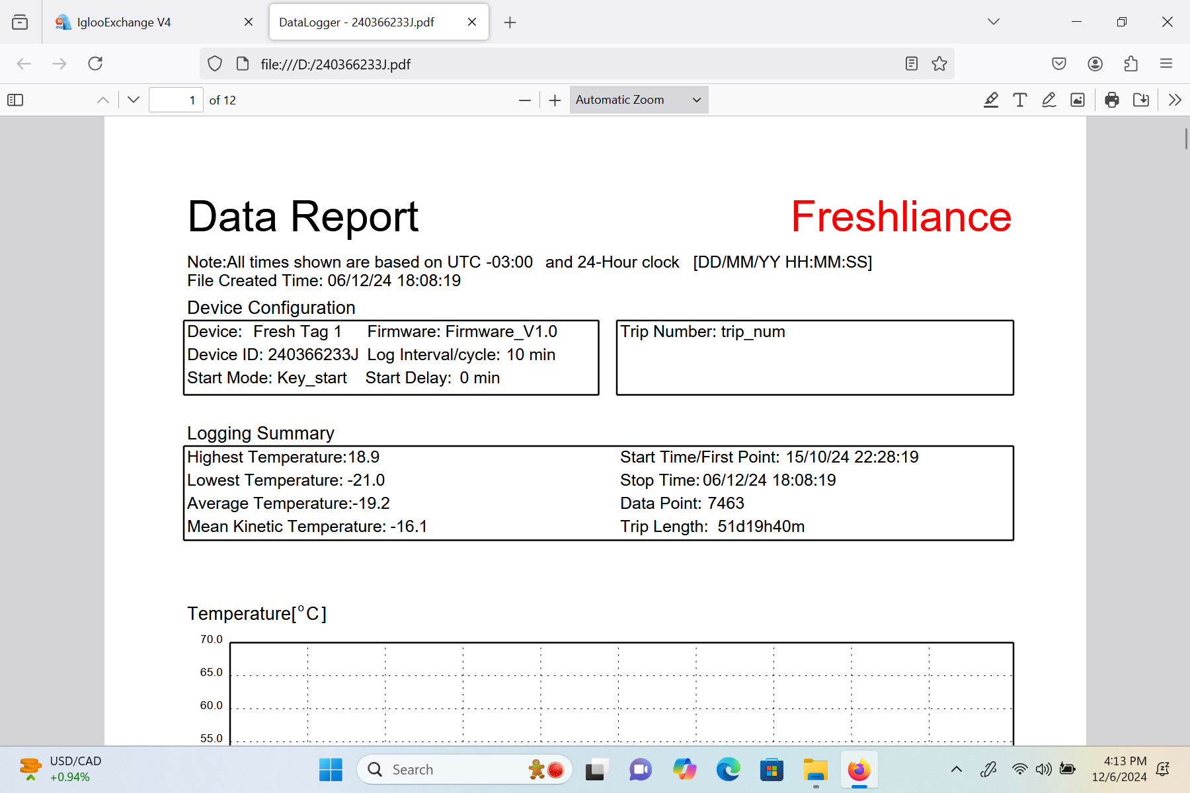Open notification center bell
The width and height of the screenshot is (1190, 793).
click(1163, 769)
